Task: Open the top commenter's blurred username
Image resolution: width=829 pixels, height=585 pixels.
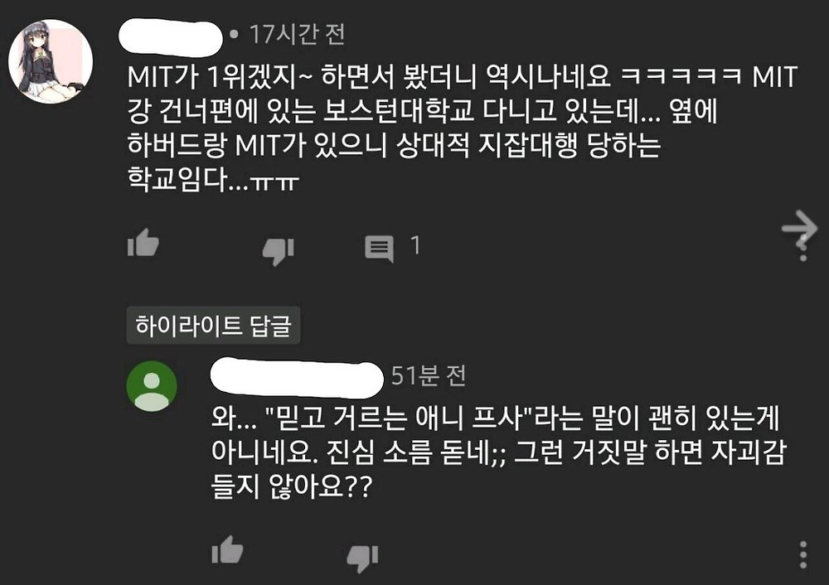Action: pyautogui.click(x=170, y=37)
